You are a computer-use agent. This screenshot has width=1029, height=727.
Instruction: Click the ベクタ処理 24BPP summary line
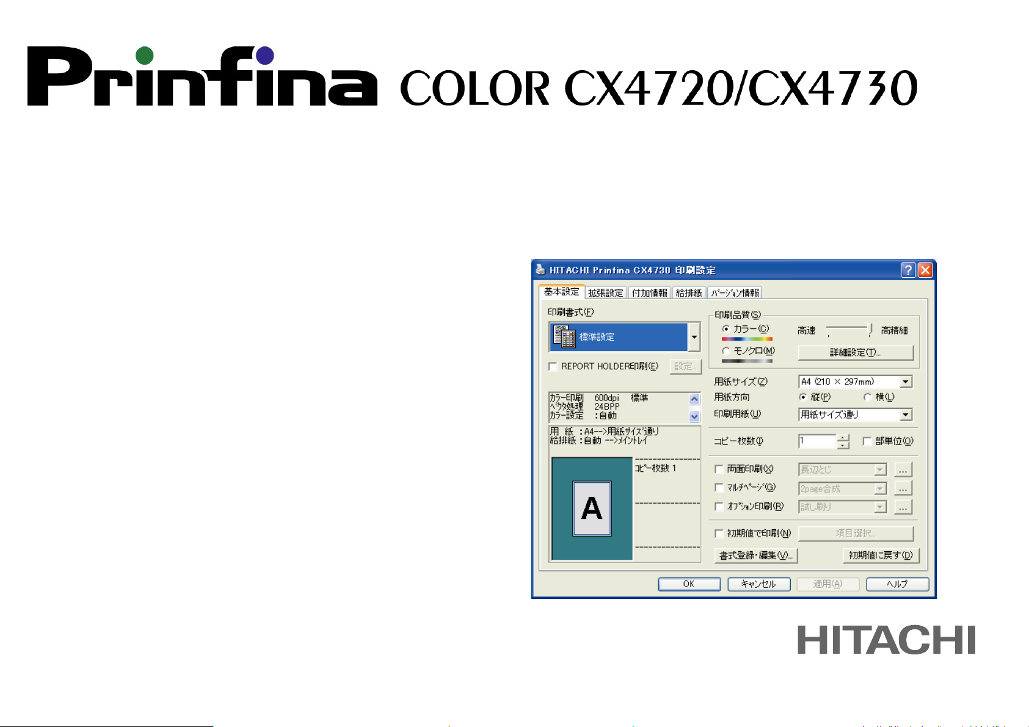(585, 407)
